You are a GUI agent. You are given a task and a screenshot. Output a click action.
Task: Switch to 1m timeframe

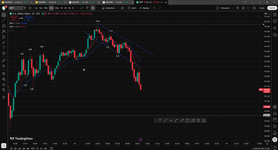point(36,8)
